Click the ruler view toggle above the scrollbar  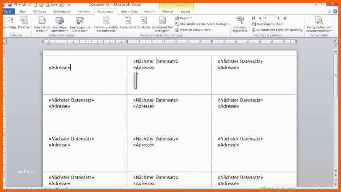(x=336, y=41)
